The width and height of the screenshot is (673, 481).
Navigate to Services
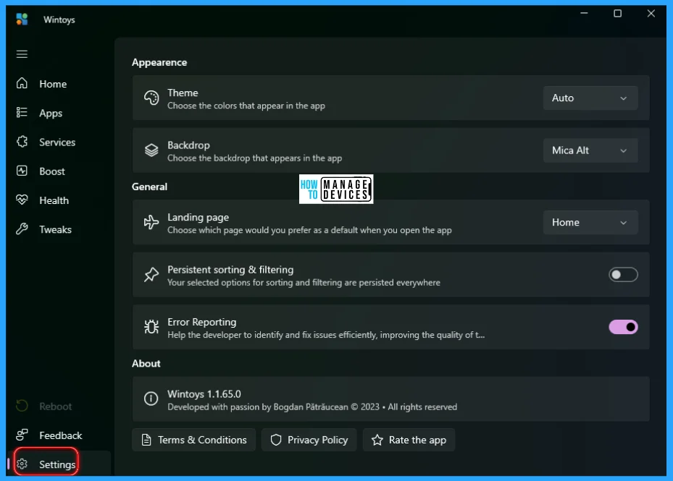(x=59, y=142)
